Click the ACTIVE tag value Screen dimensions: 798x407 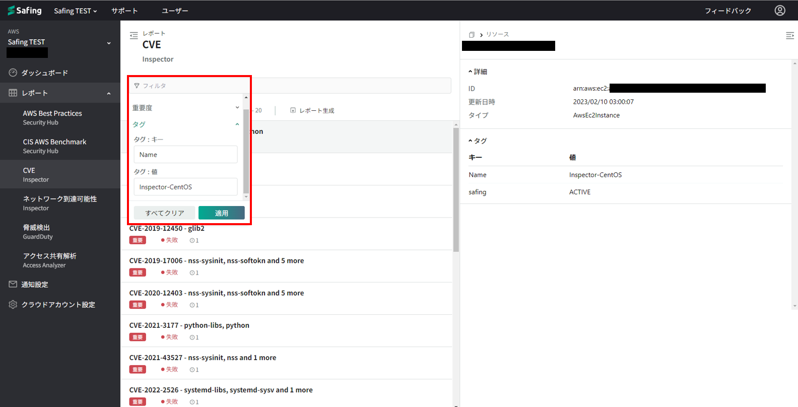[579, 192]
